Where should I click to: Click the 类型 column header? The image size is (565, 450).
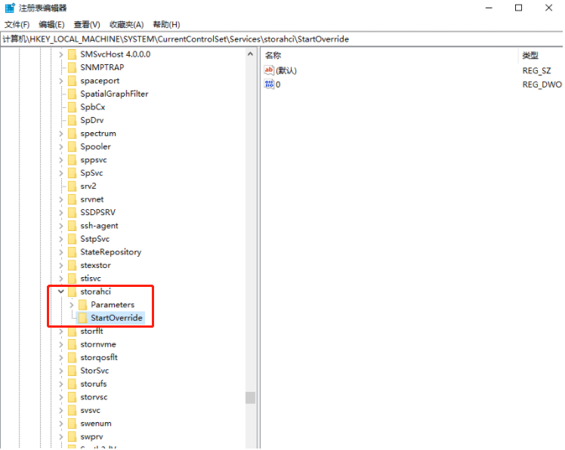coord(530,56)
